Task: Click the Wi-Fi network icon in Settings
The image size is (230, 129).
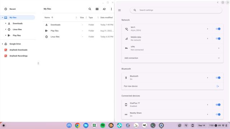Action: click(x=126, y=29)
